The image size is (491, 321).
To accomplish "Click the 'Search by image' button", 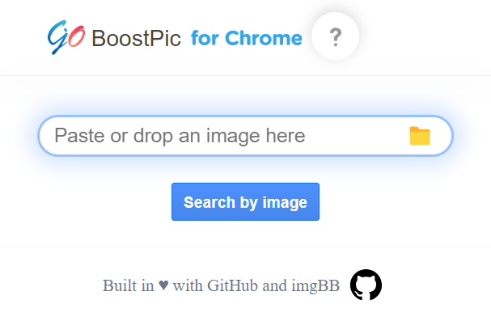I will (x=246, y=202).
